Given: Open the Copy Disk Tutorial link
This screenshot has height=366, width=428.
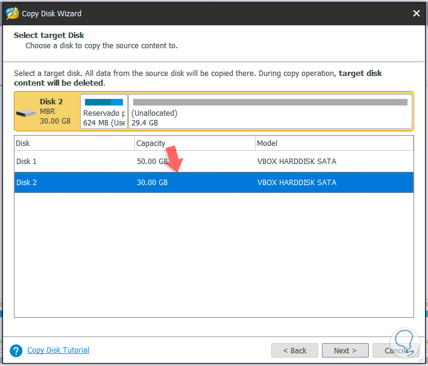Looking at the screenshot, I should coord(58,350).
